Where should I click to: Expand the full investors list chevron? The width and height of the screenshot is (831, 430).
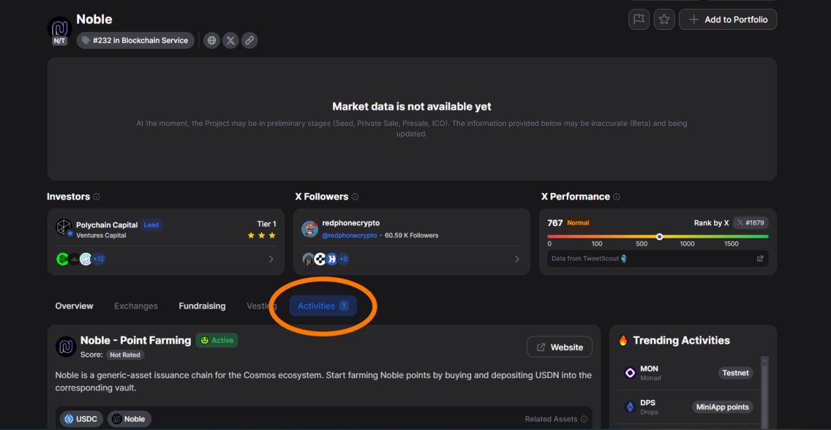pyautogui.click(x=271, y=259)
